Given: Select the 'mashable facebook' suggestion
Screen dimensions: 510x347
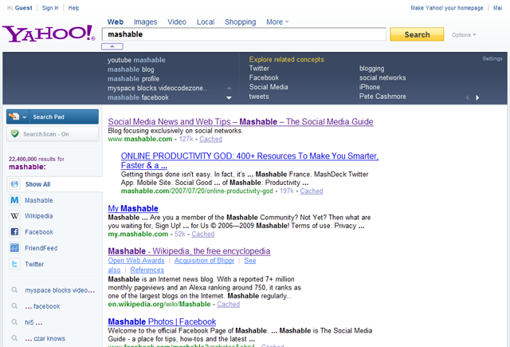Looking at the screenshot, I should (138, 97).
